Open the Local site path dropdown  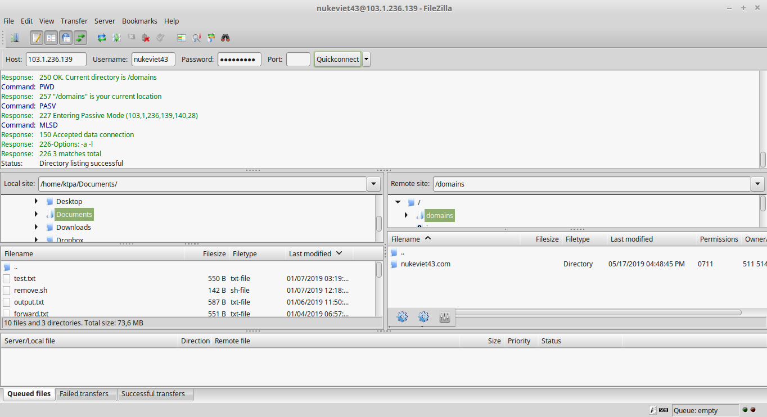point(373,184)
